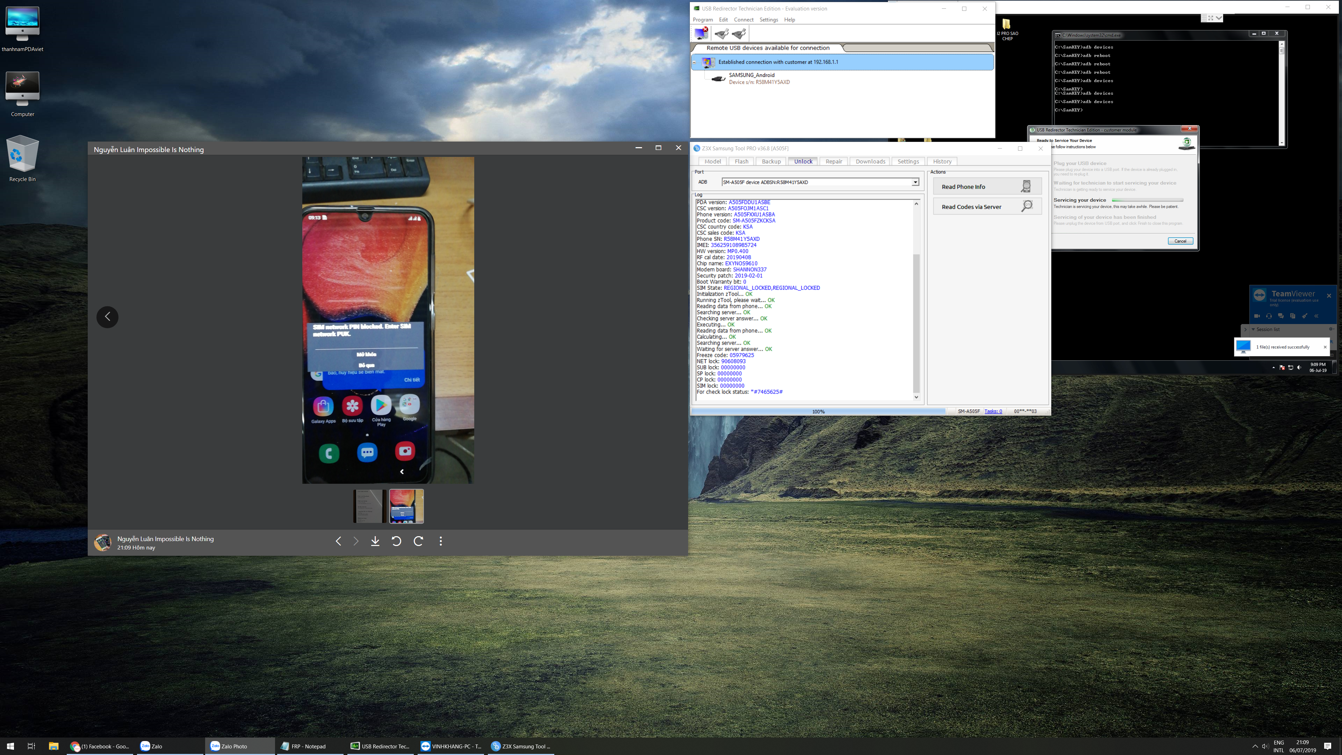The width and height of the screenshot is (1342, 755).
Task: Click previous arrow in Zalo Photo toolbar
Action: 338,541
